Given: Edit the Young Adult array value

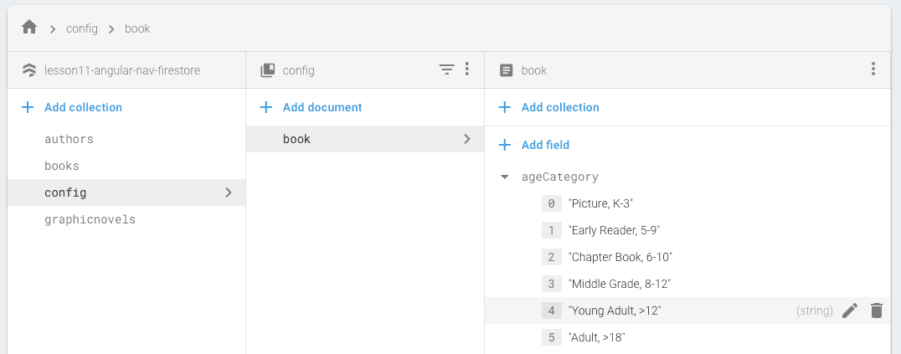Looking at the screenshot, I should tap(850, 310).
